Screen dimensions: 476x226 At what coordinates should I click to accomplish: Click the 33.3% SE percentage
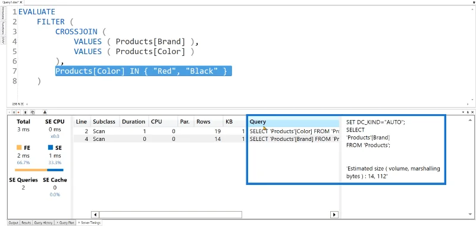[x=55, y=162]
